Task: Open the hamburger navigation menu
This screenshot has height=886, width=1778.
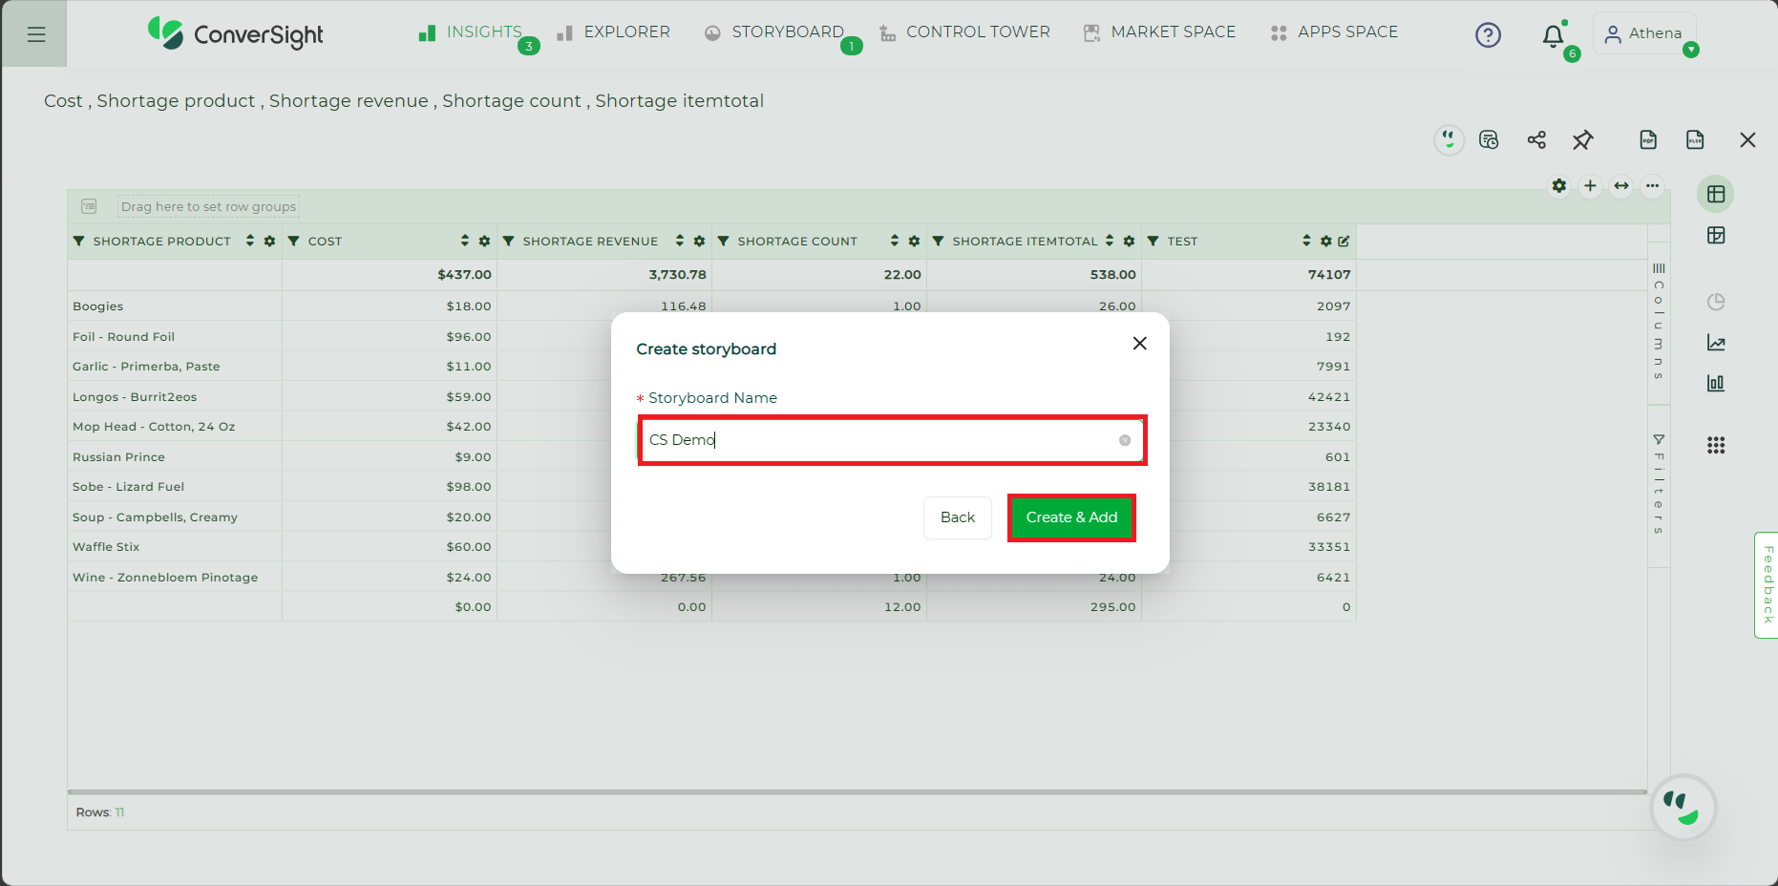Action: 36,34
